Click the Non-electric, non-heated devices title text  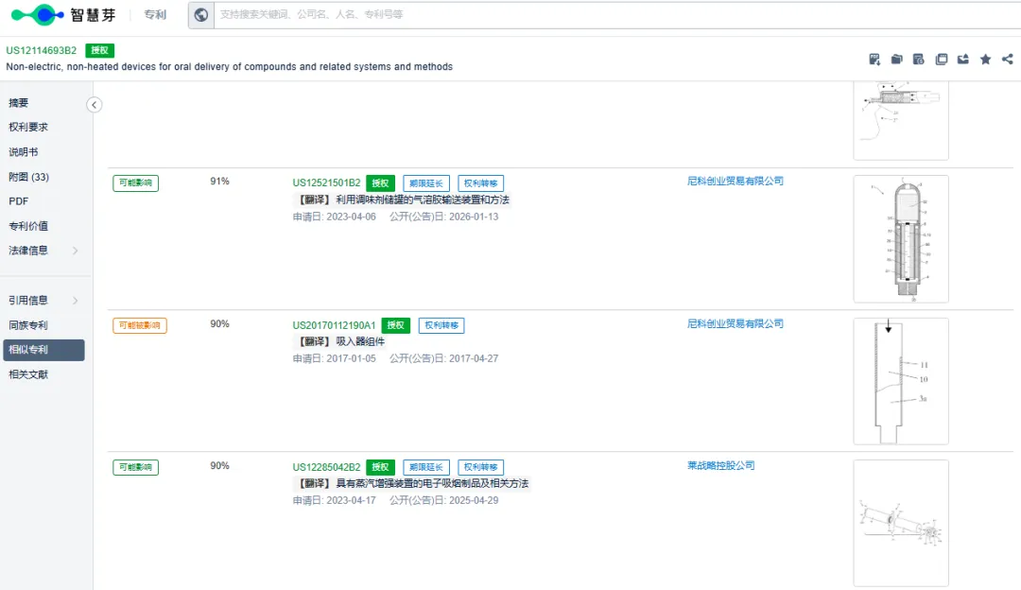[x=229, y=66]
